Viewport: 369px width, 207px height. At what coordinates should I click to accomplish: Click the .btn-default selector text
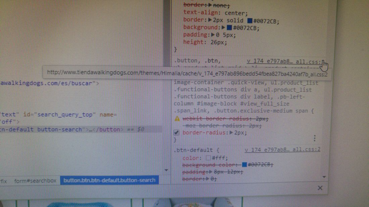194,150
